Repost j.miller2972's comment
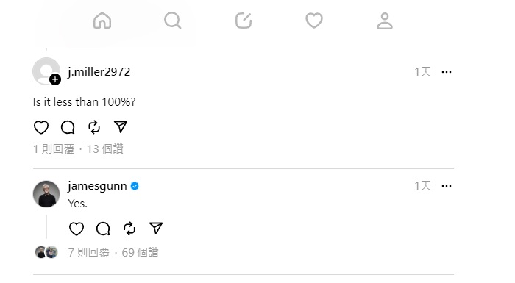Screen dimensions: 515x283 [94, 127]
